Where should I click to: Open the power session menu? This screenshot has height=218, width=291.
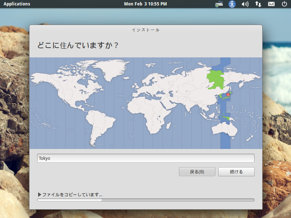[284, 4]
